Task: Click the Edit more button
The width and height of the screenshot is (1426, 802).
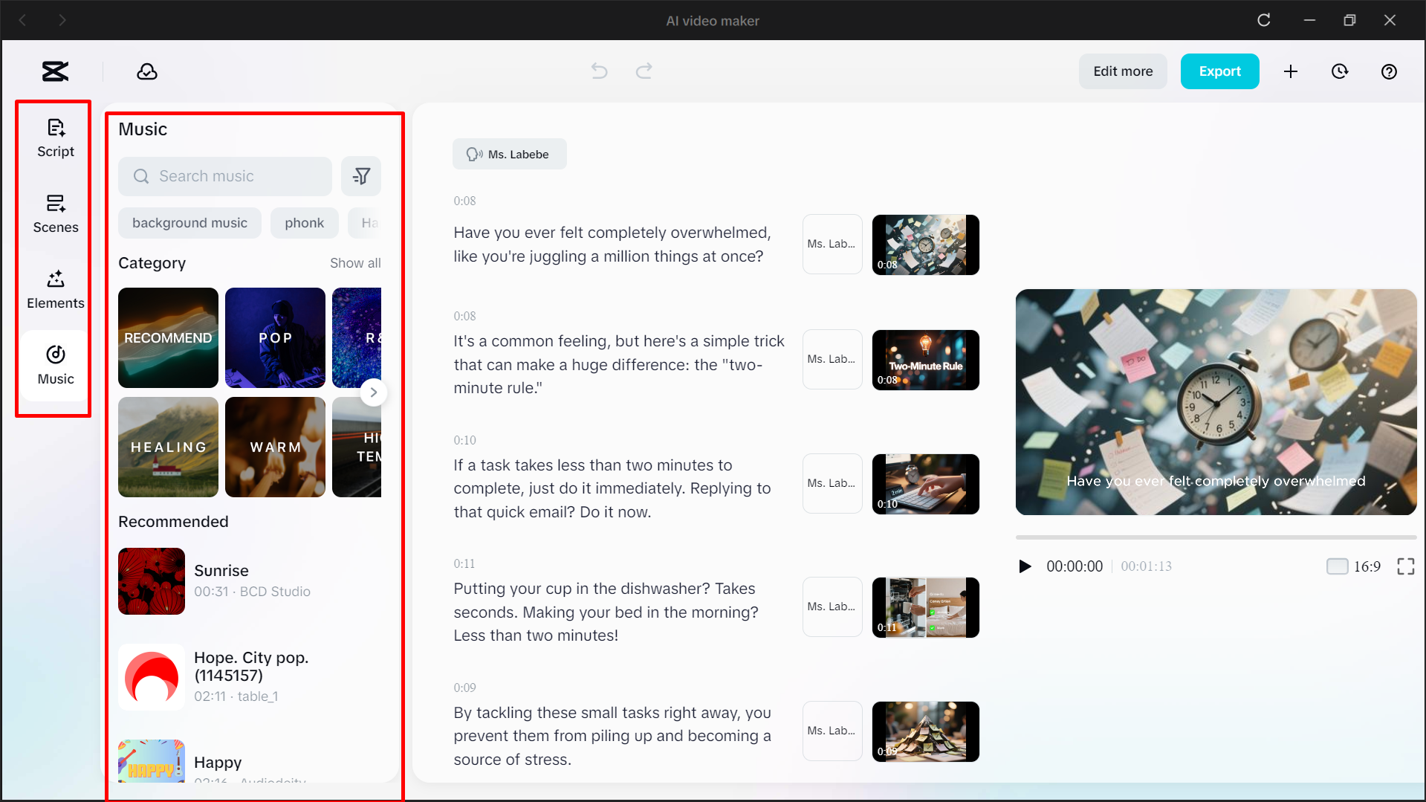Action: [x=1123, y=71]
